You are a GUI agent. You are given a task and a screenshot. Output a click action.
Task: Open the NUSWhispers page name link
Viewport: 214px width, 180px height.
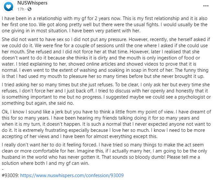32,3
